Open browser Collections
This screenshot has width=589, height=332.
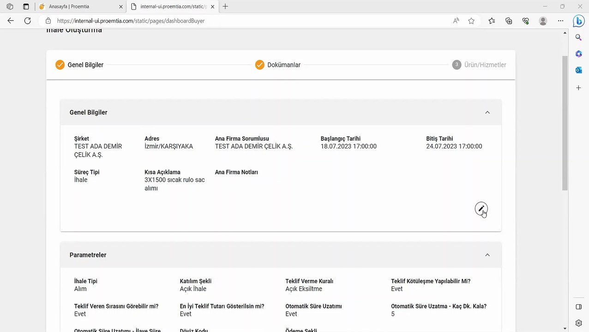click(x=509, y=21)
